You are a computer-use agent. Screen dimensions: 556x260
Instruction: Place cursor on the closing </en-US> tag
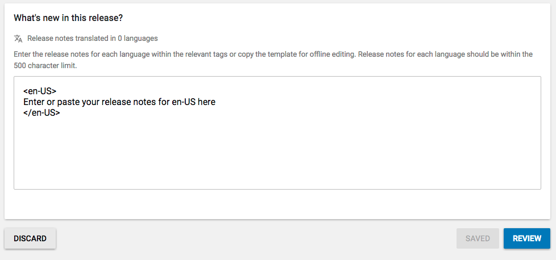pyautogui.click(x=42, y=113)
